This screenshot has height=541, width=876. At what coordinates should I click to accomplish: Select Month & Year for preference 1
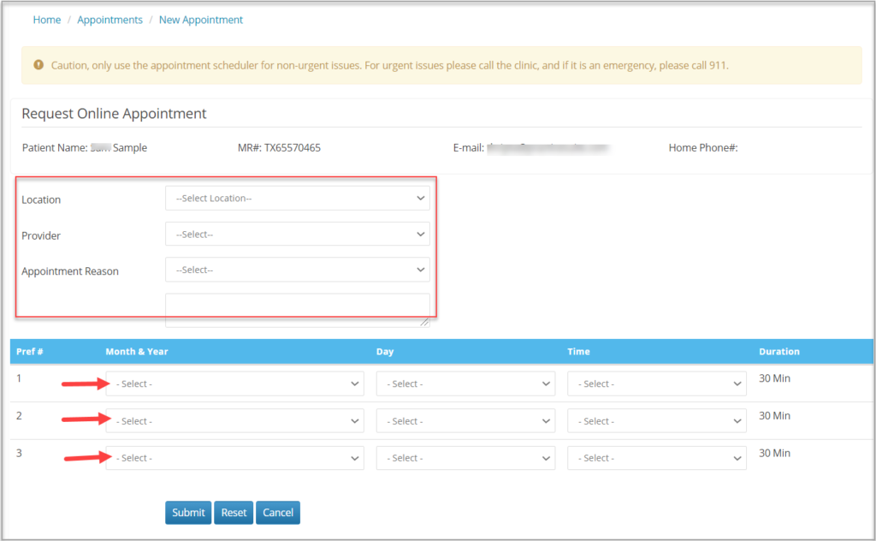click(x=234, y=384)
